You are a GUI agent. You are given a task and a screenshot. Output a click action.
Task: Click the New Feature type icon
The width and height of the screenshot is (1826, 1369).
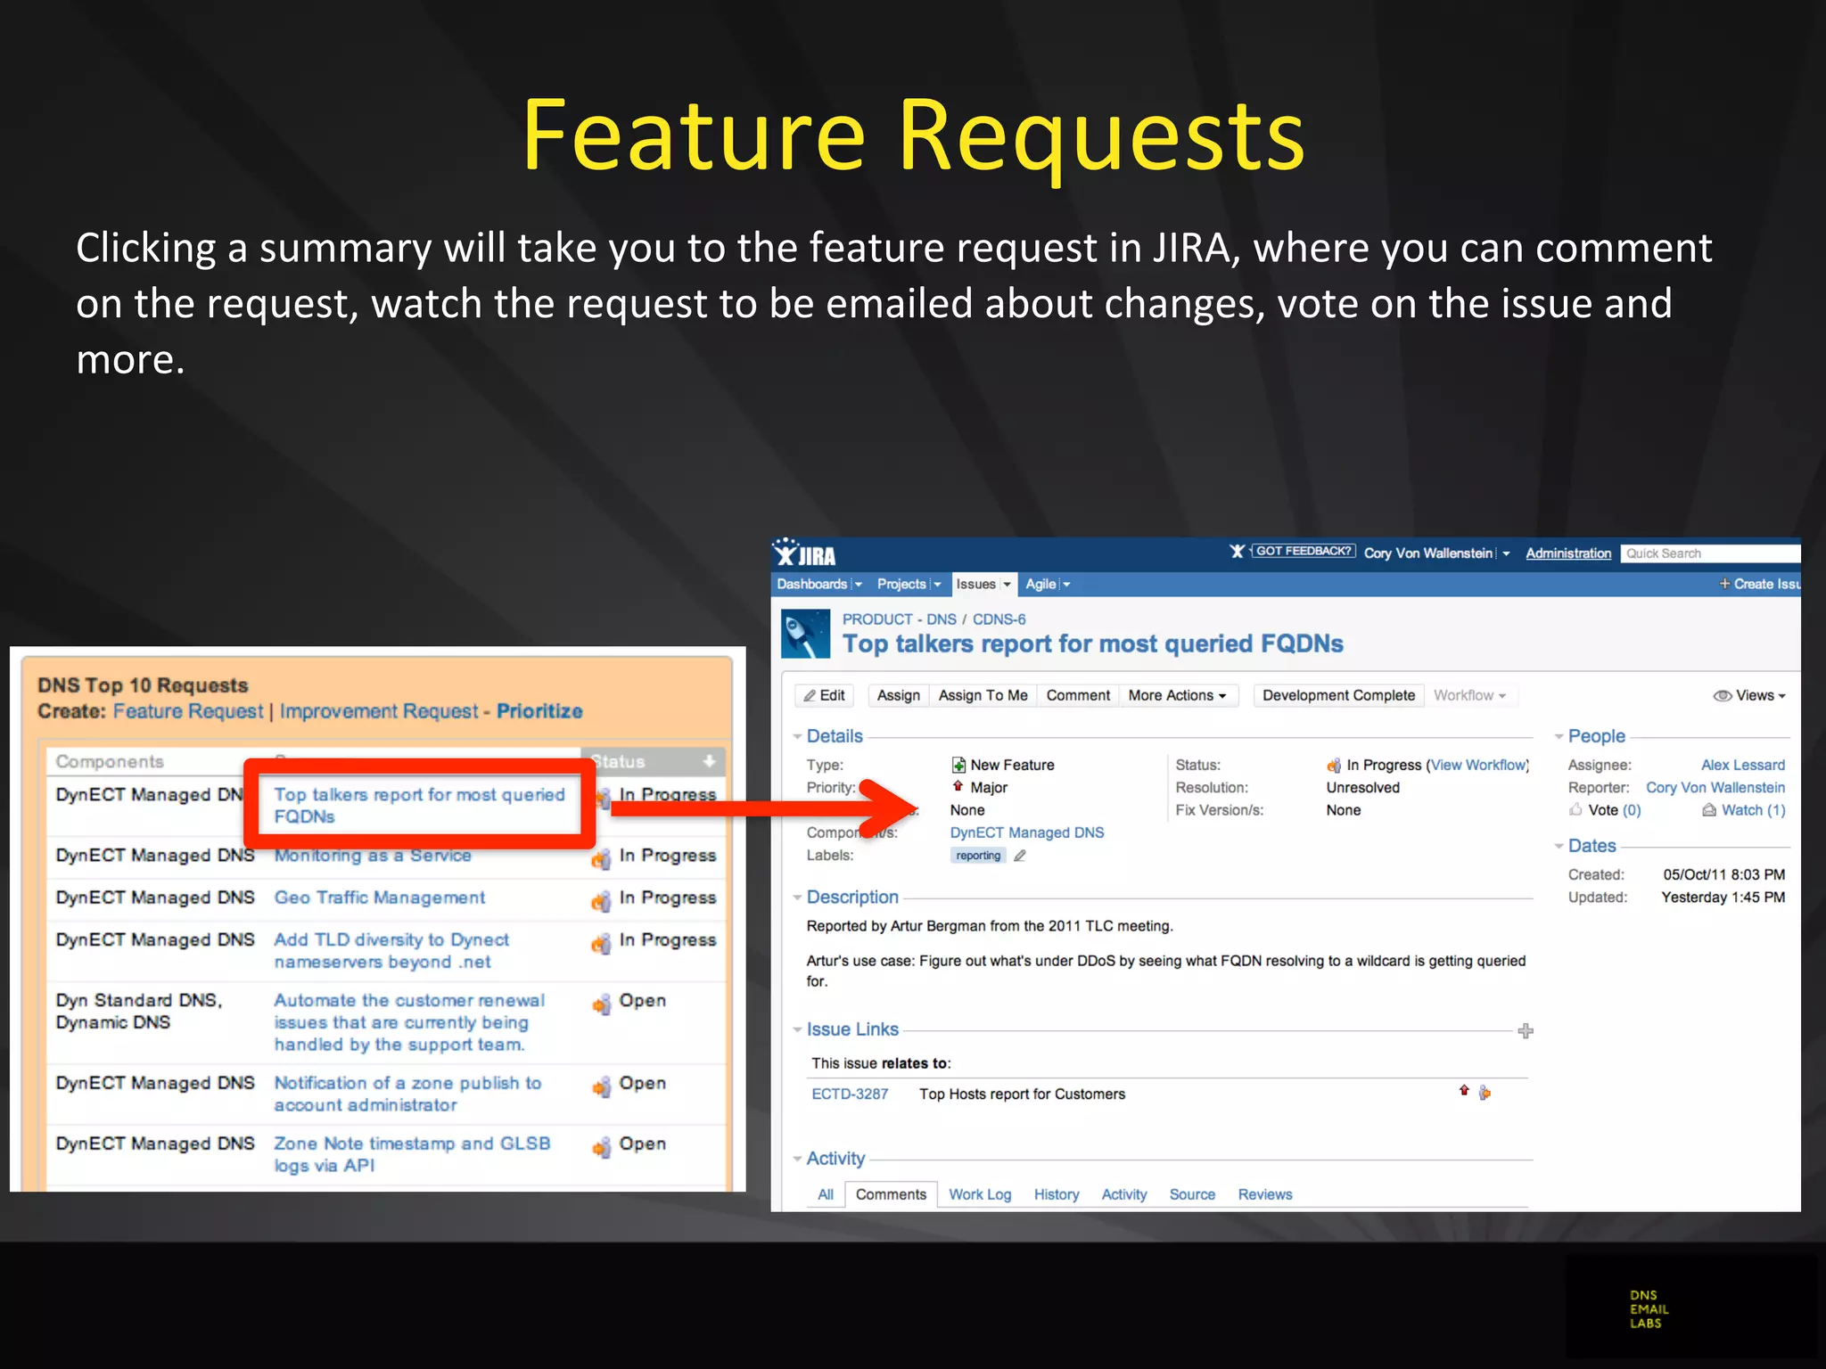958,765
